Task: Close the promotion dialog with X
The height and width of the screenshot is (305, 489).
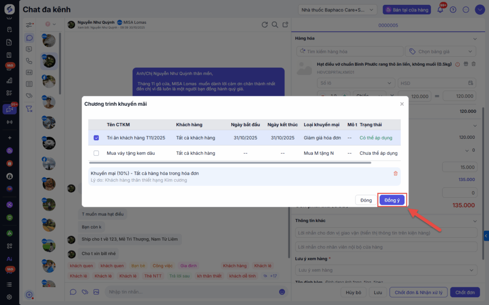Action: pos(402,104)
